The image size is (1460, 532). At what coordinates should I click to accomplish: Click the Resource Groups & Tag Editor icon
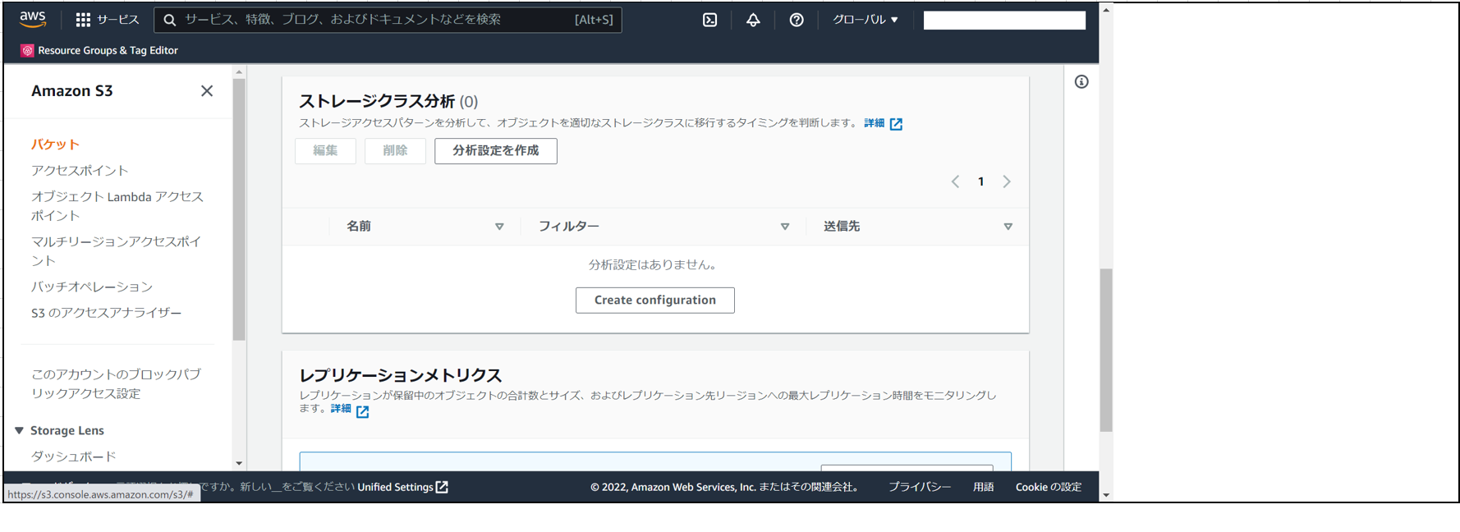pos(27,50)
